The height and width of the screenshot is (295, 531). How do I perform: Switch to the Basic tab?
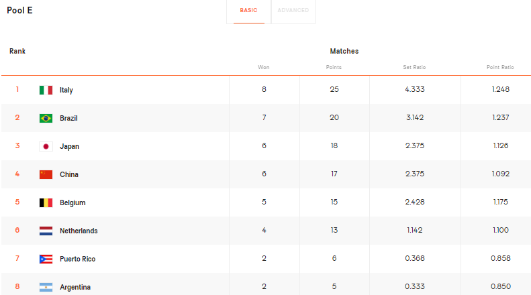point(248,11)
